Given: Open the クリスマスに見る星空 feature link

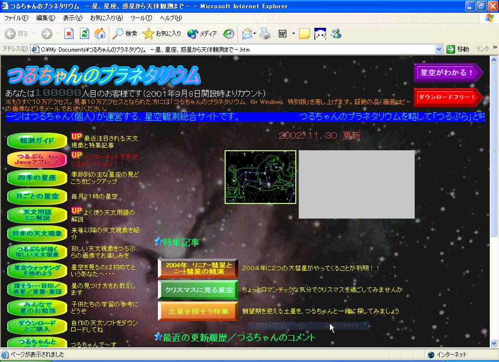Looking at the screenshot, I should pos(198,290).
